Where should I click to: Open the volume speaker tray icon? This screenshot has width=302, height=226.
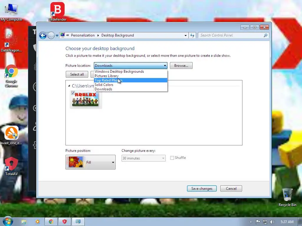[272, 222]
